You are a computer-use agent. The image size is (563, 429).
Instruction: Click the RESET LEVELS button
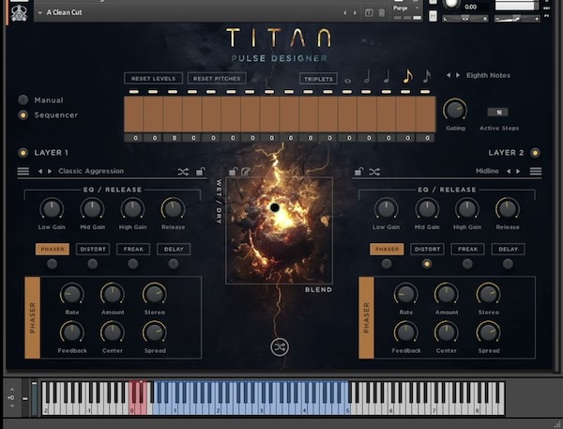(x=153, y=78)
